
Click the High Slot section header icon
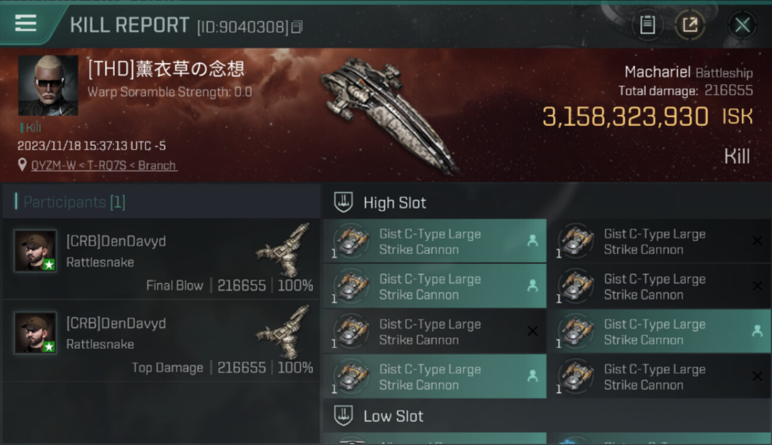pos(343,202)
